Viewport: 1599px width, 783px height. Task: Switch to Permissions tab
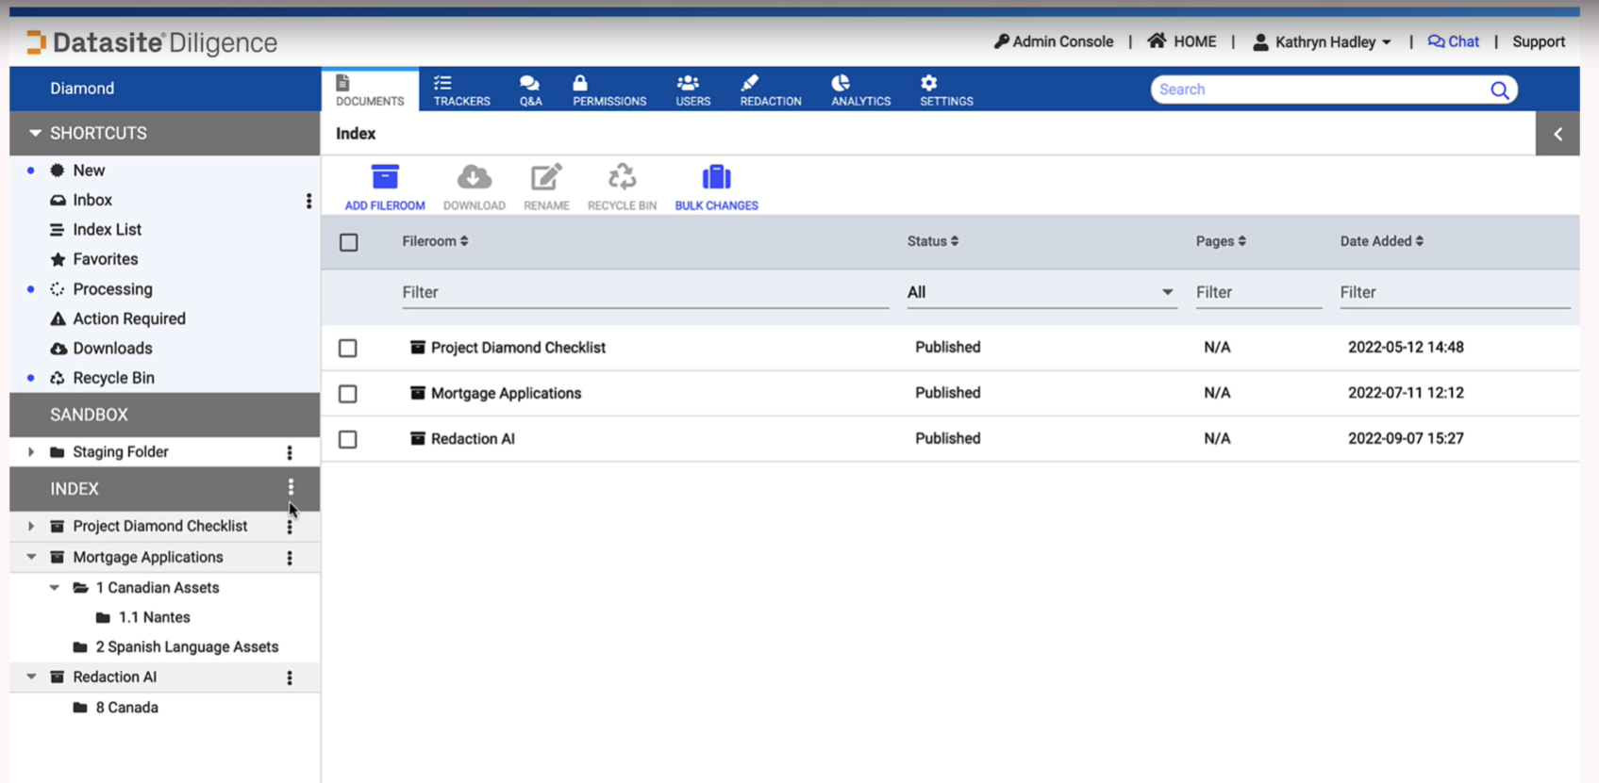pyautogui.click(x=609, y=90)
